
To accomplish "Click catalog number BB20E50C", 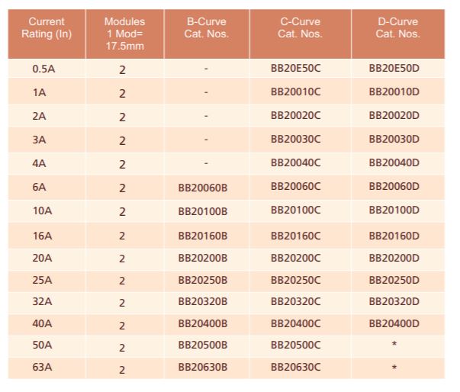I will point(296,69).
